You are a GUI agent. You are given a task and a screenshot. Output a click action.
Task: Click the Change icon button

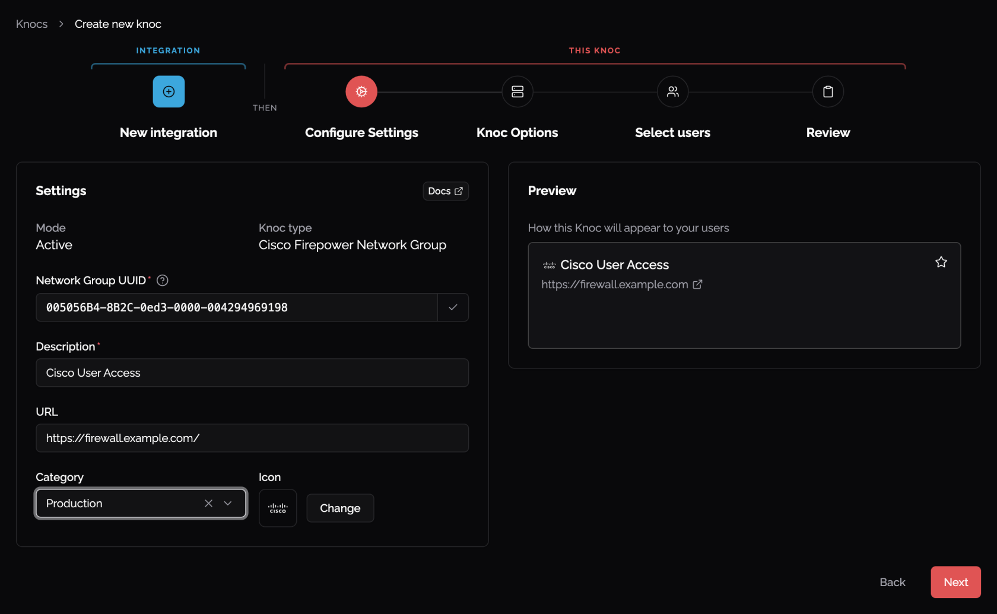coord(340,508)
